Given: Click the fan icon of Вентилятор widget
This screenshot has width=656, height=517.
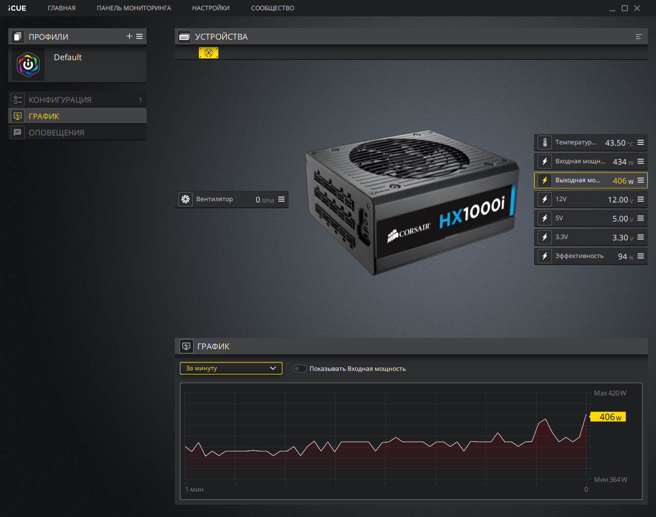Looking at the screenshot, I should click(x=186, y=199).
